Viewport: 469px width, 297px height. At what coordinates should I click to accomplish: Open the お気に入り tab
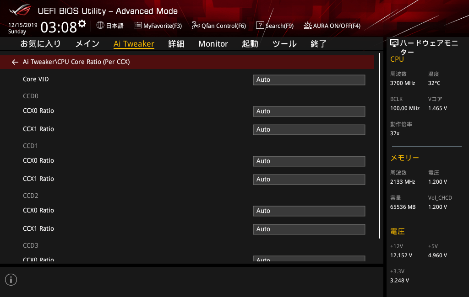40,44
